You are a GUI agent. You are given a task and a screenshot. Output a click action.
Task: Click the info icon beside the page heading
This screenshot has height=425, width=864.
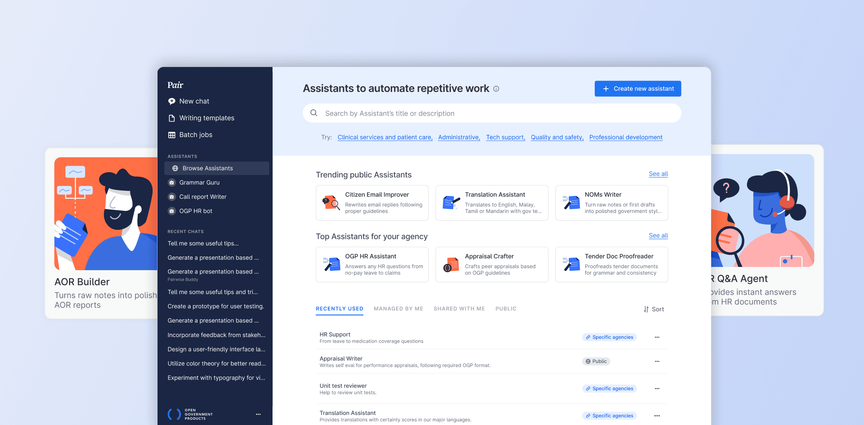496,89
